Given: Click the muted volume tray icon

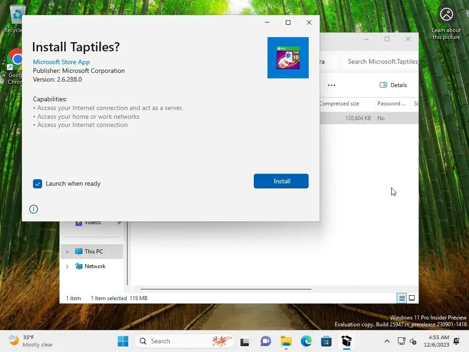Looking at the screenshot, I should [413, 341].
